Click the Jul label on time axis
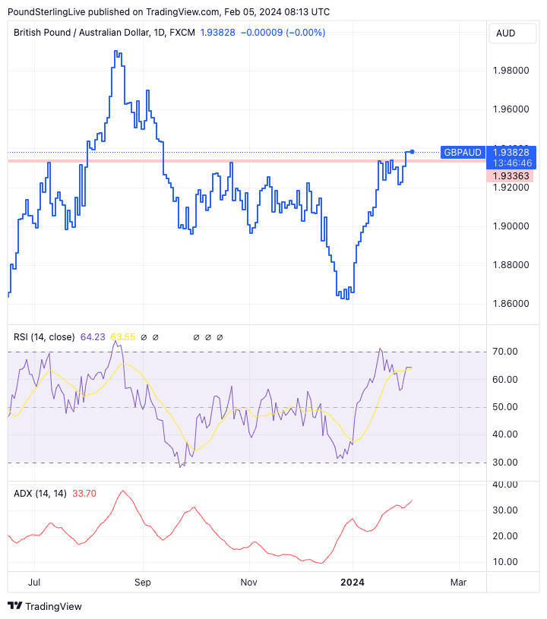 [33, 583]
